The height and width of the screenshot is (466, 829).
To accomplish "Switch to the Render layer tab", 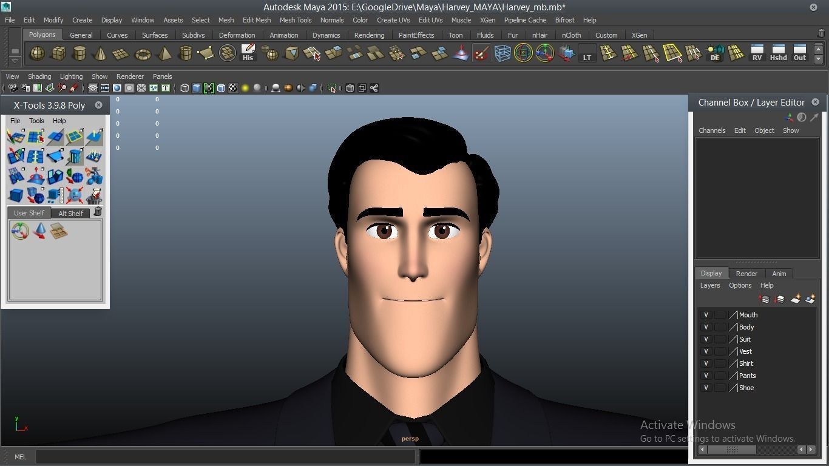I will (746, 274).
